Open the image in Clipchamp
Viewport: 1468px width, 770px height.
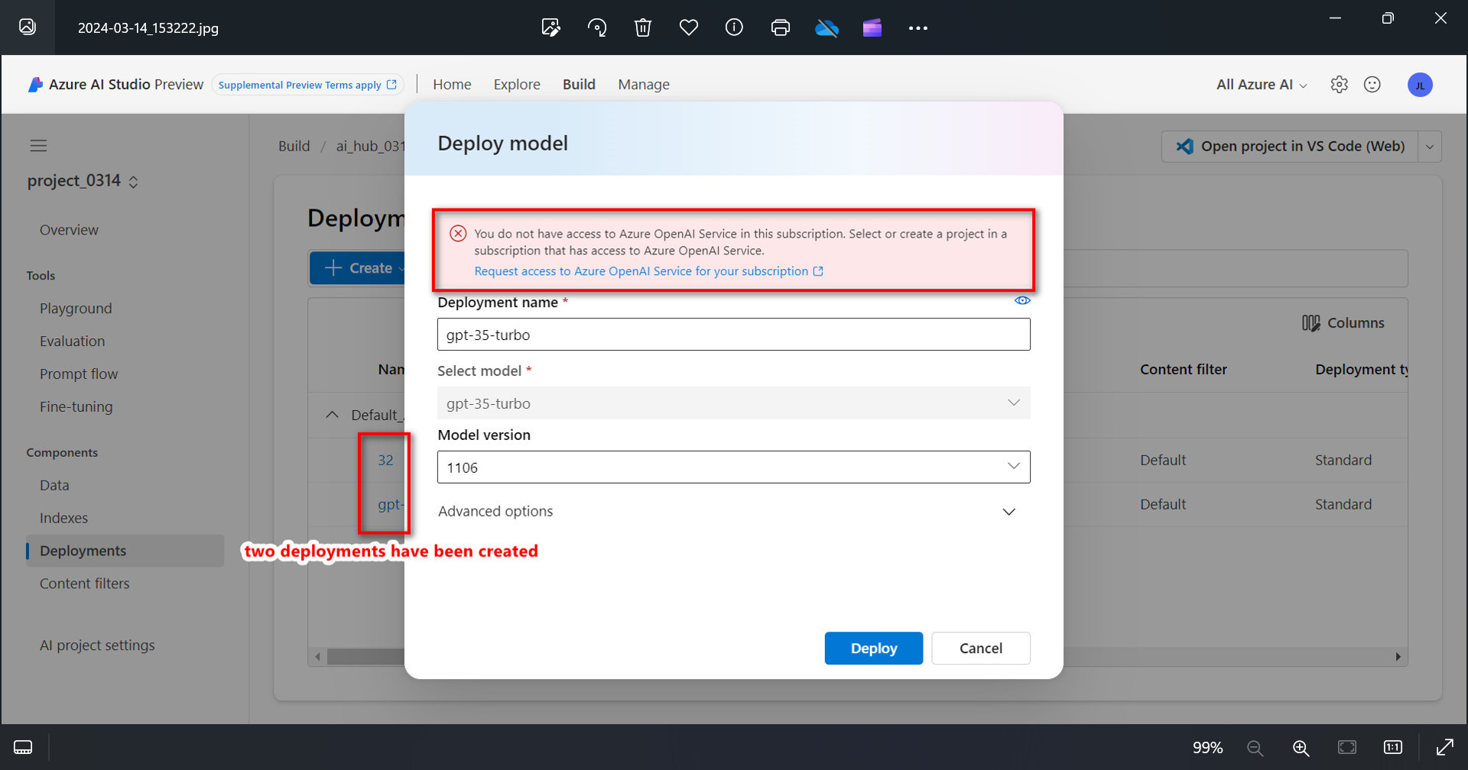click(872, 27)
